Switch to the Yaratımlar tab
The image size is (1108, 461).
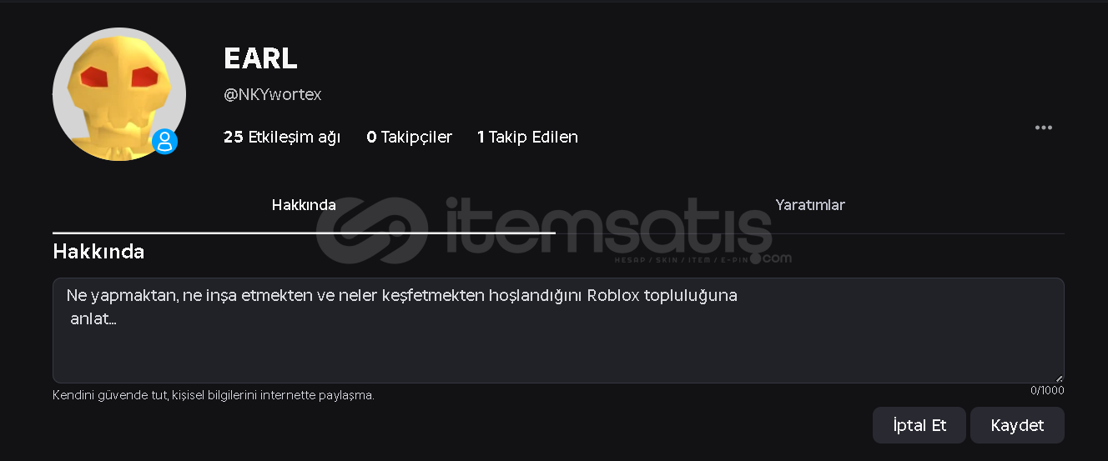809,205
